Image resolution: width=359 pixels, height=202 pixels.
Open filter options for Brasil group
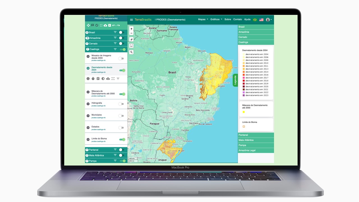point(115,33)
